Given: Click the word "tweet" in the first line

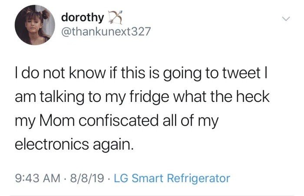Looking at the screenshot, I should tap(236, 73).
